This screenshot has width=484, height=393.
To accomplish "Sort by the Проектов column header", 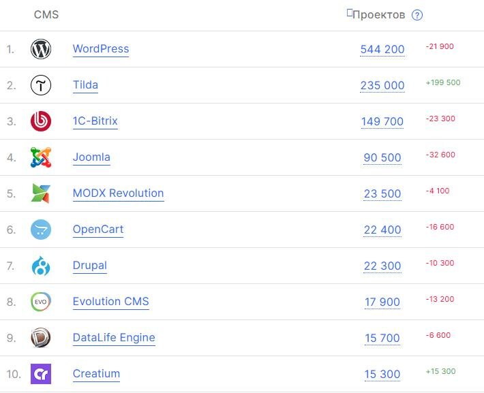I will (378, 14).
